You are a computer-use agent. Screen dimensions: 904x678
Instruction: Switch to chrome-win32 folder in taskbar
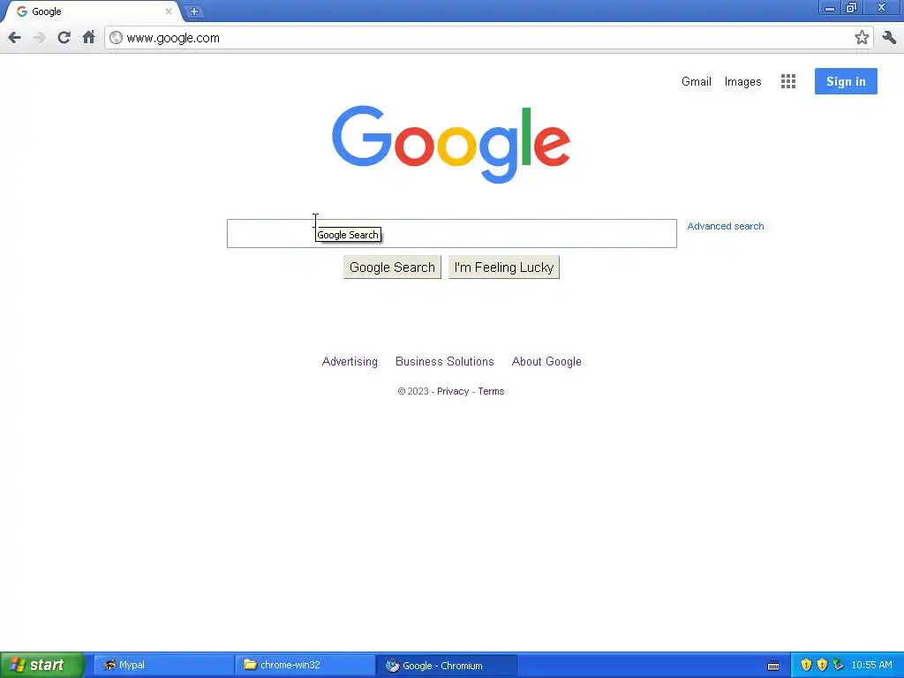tap(305, 666)
